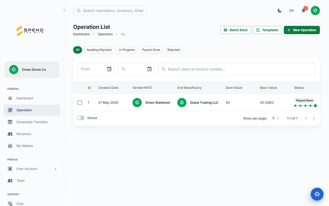
Task: Click the Dashboard breadcrumb link
Action: click(x=81, y=34)
